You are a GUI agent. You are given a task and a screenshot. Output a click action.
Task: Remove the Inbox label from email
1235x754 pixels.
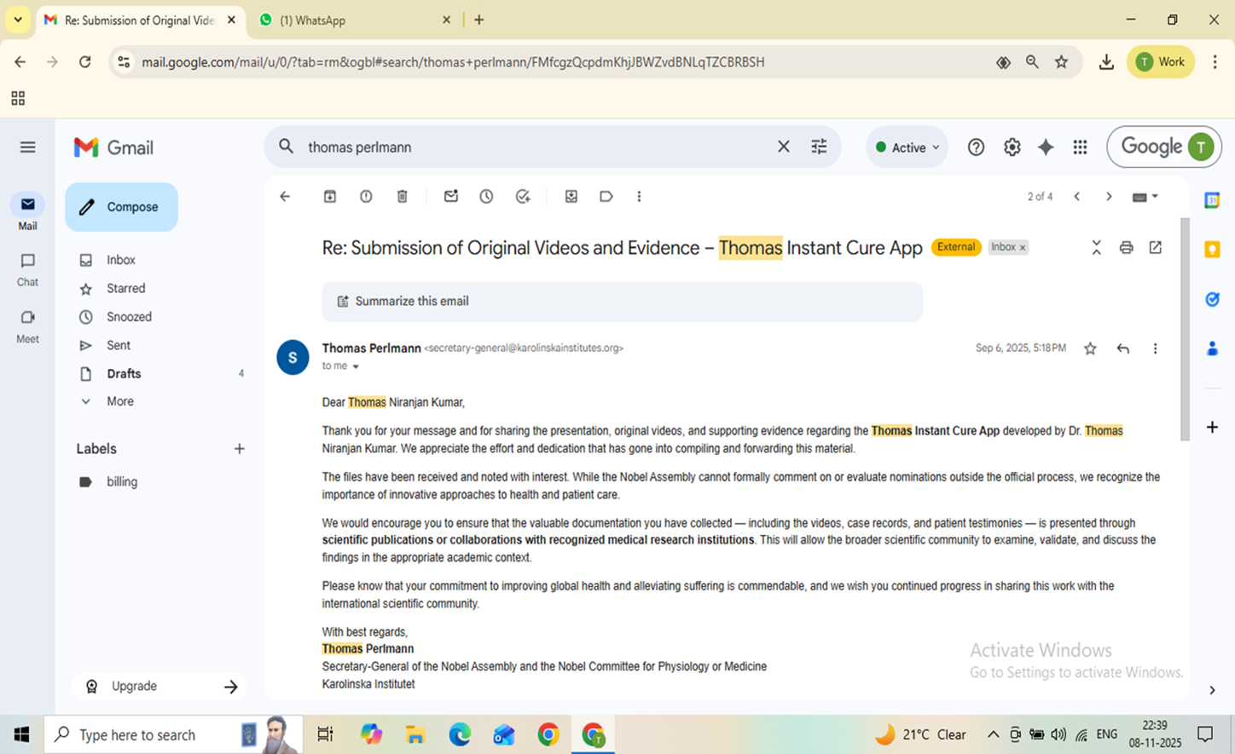pyautogui.click(x=1023, y=248)
